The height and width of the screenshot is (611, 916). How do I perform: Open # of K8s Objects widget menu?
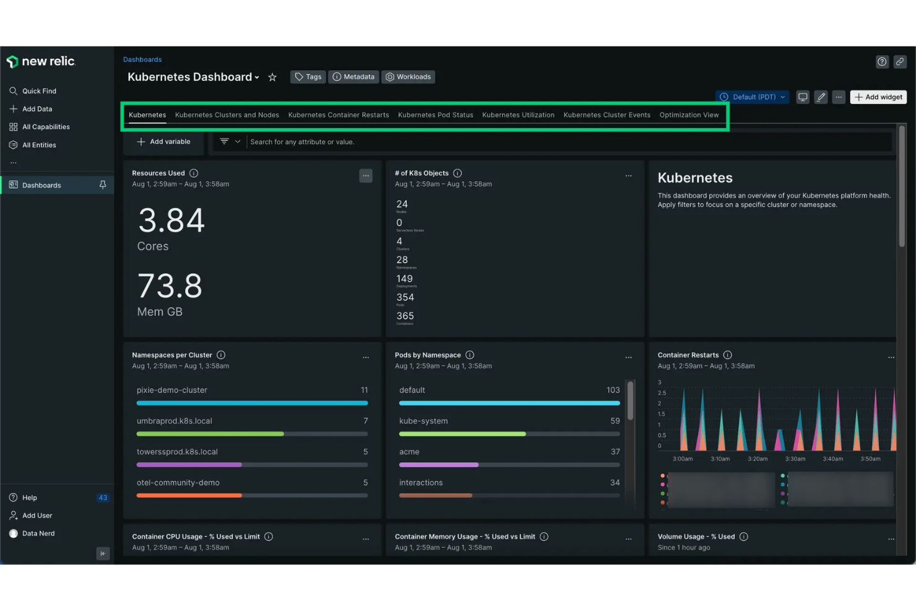pos(628,176)
